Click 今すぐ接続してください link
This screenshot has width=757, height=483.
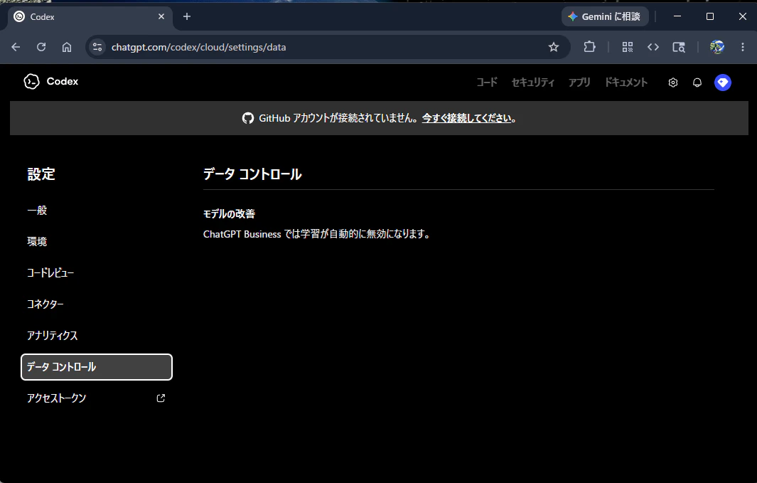click(x=466, y=118)
